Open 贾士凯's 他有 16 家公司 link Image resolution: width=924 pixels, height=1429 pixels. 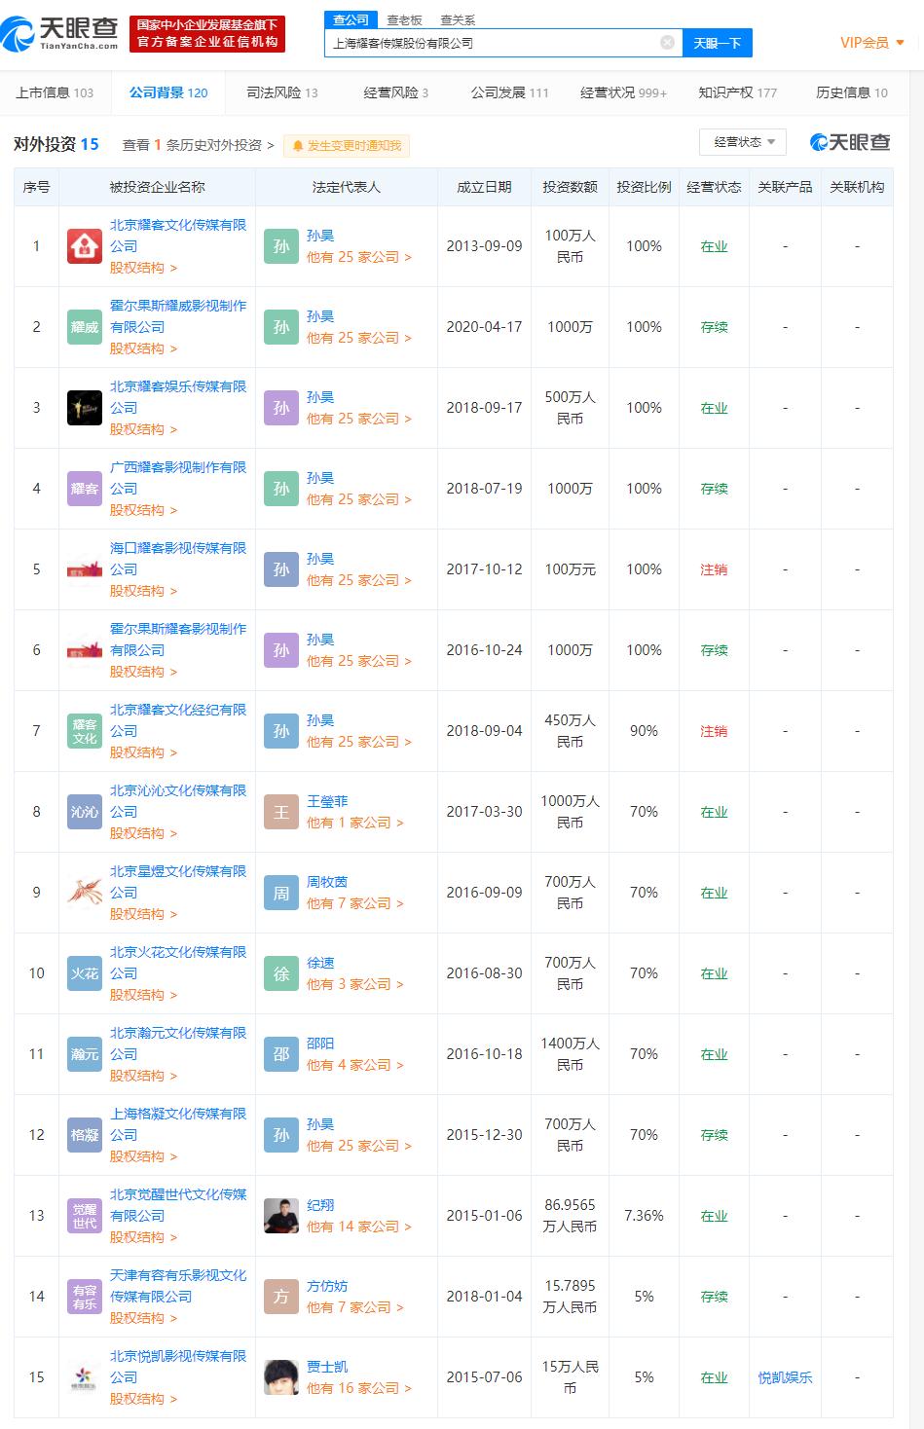point(358,1388)
